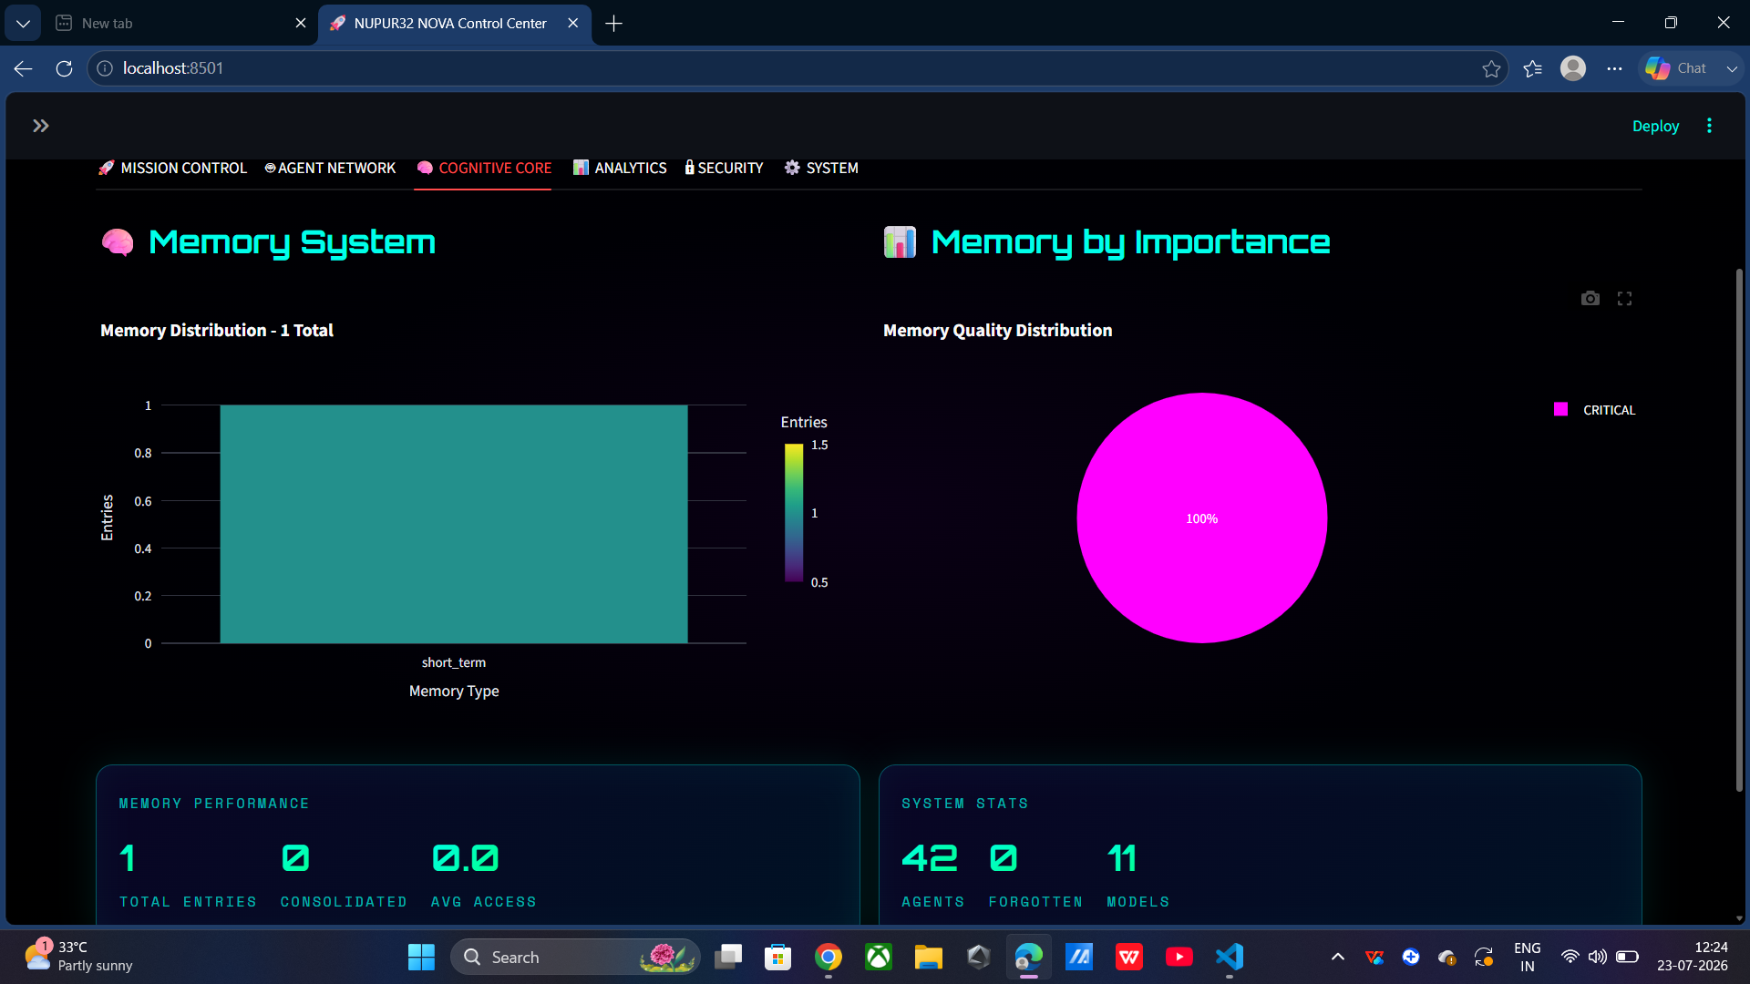Click the taskbar Search box

[x=575, y=957]
